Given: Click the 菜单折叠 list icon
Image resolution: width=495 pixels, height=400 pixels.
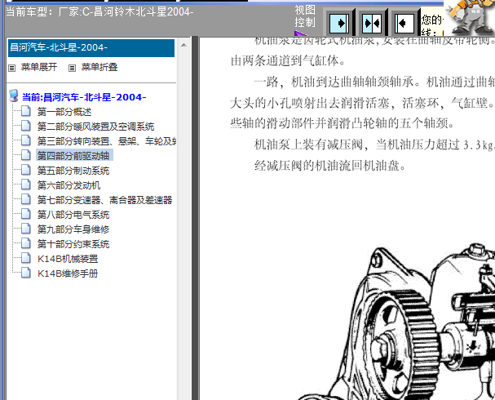Looking at the screenshot, I should (x=72, y=68).
